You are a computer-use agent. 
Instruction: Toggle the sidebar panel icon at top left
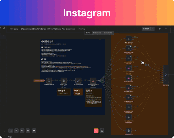[x=4, y=27]
